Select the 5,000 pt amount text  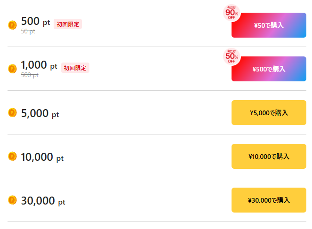click(x=40, y=113)
